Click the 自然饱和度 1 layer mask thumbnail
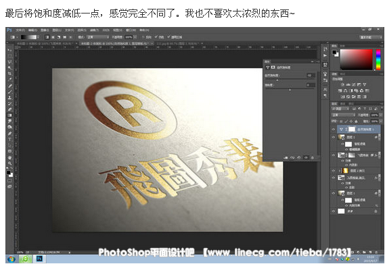This screenshot has height=264, width=385. (x=352, y=129)
